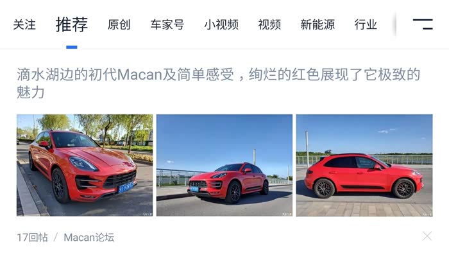This screenshot has height=262, width=449.
Task: View the side-profile red Macan photo
Action: coord(364,165)
